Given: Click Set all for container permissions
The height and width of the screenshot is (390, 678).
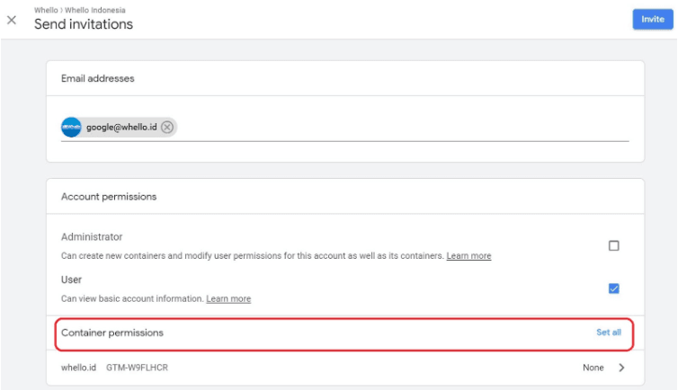Looking at the screenshot, I should 609,332.
